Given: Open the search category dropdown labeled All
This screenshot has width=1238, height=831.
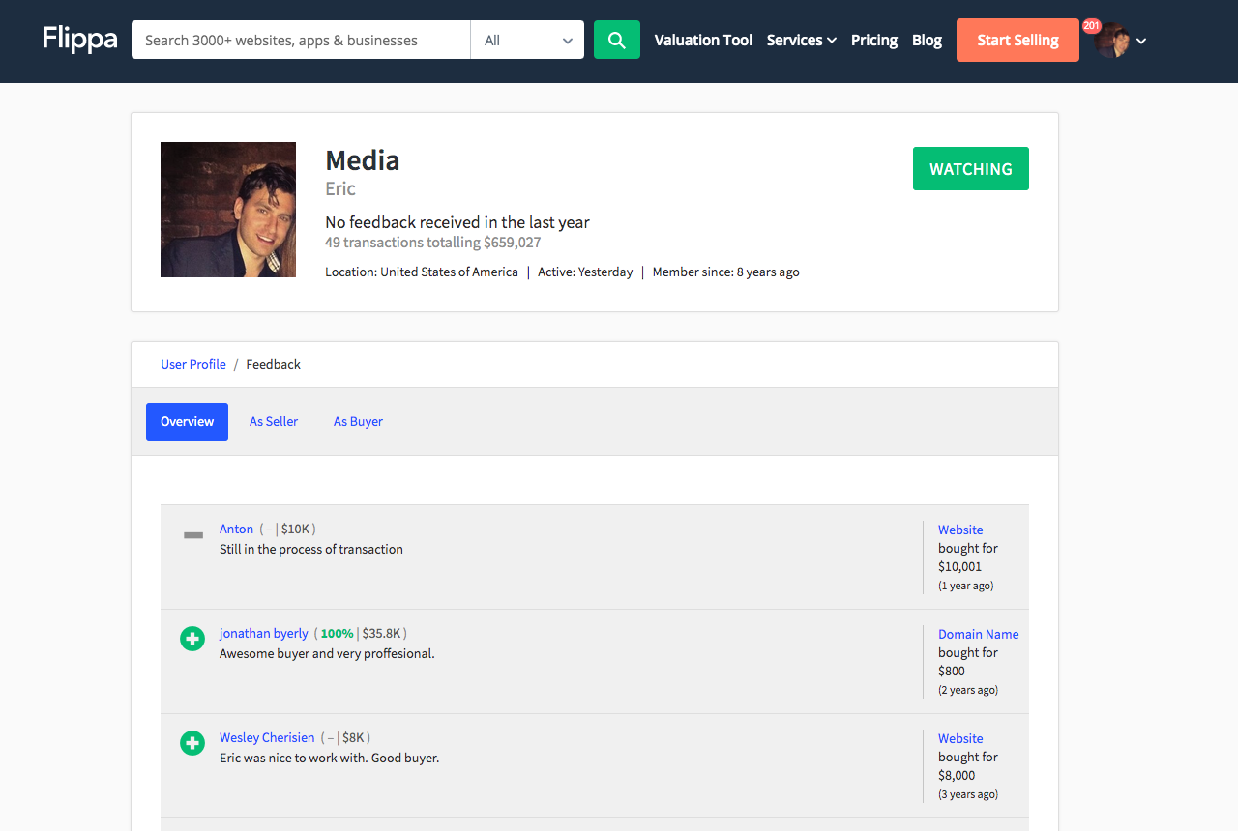Looking at the screenshot, I should [527, 40].
